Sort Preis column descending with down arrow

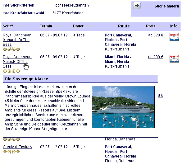point(160,26)
